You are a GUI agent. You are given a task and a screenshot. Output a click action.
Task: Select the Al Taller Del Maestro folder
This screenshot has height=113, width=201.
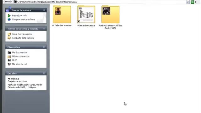point(62,14)
